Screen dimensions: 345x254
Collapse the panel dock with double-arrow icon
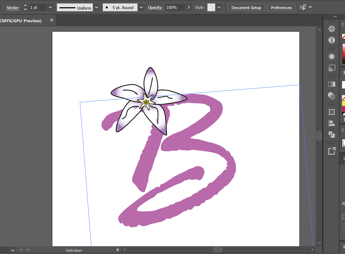coord(335,17)
